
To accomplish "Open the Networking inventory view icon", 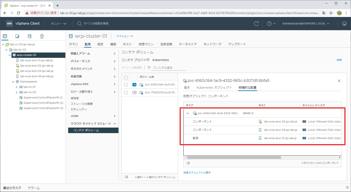I will point(42,36).
